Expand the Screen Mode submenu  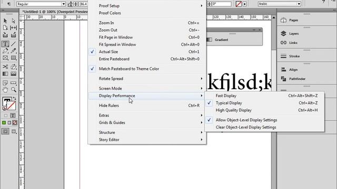click(x=147, y=89)
